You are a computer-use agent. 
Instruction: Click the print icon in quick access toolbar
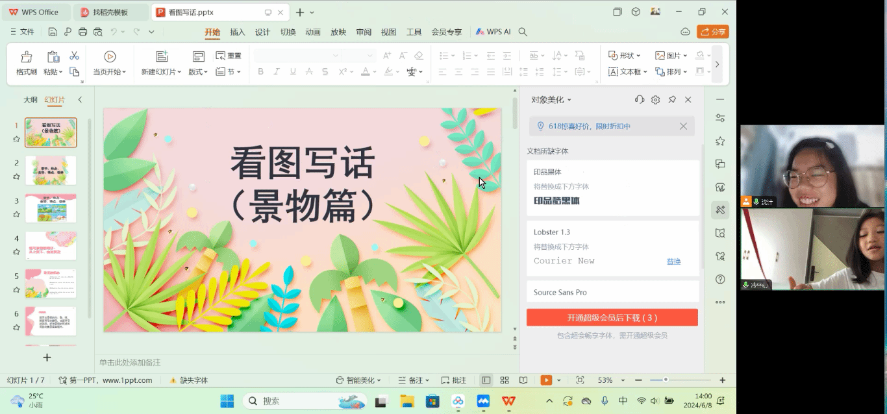coord(82,32)
